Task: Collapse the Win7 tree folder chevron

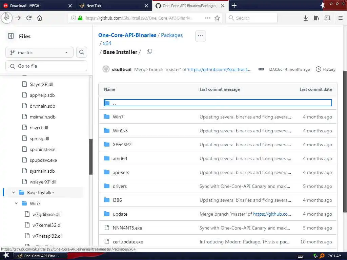Action: coord(16,203)
